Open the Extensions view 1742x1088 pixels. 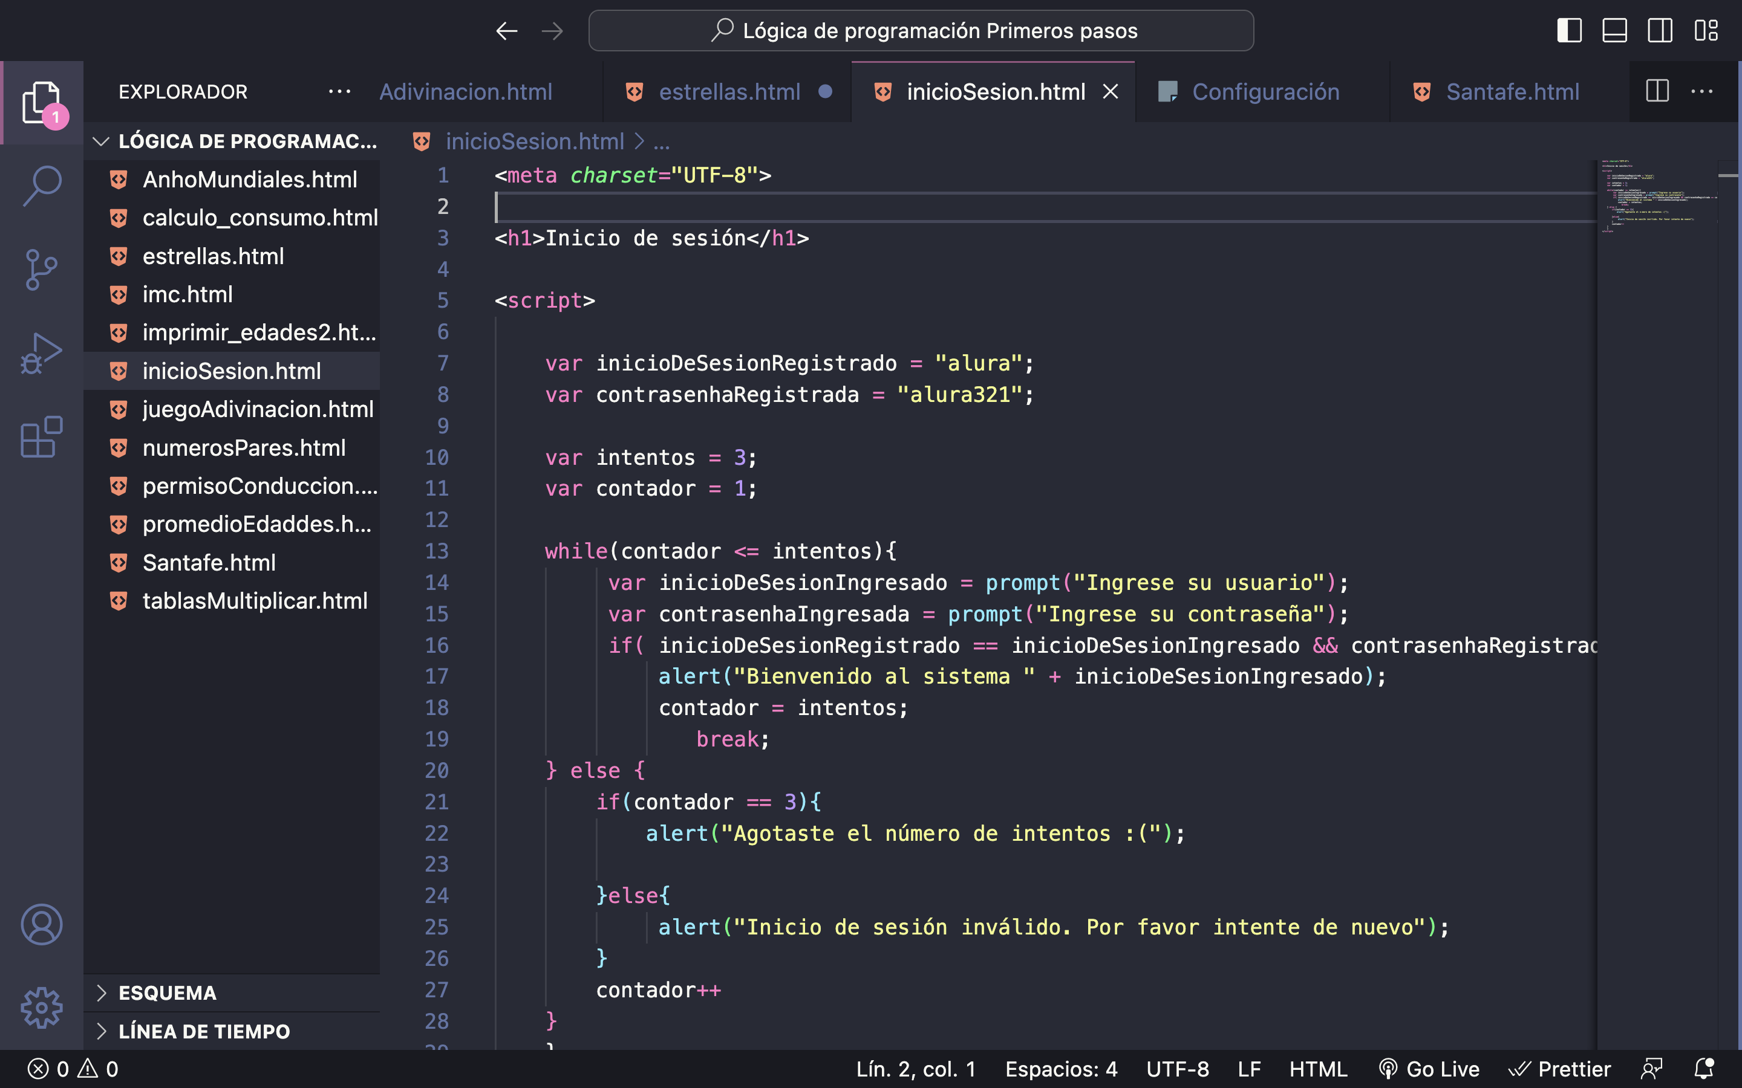tap(42, 437)
